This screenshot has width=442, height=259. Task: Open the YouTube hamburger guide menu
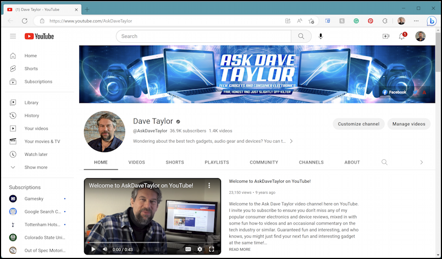[x=13, y=36]
